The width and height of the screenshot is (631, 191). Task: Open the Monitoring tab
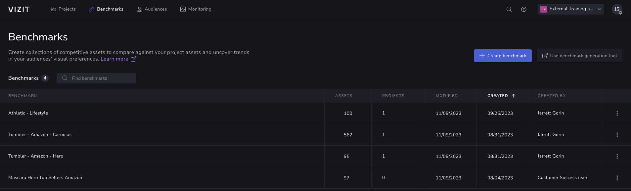[x=196, y=9]
